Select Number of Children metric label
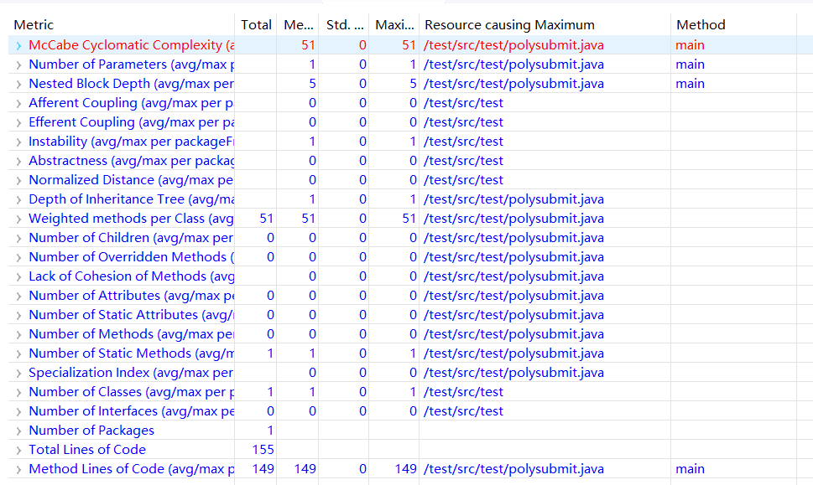813x485 pixels. coord(131,238)
